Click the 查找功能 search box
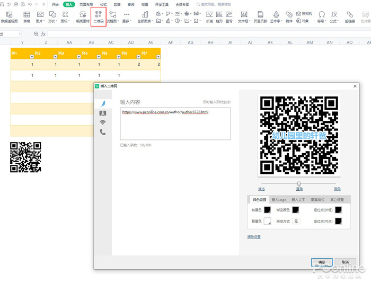This screenshot has width=371, height=283. coord(214,4)
